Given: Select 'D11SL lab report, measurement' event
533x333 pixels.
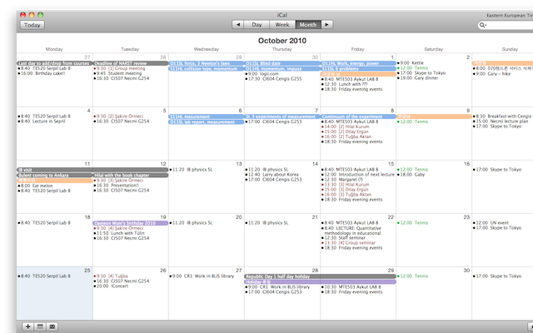Looking at the screenshot, I should (207, 122).
